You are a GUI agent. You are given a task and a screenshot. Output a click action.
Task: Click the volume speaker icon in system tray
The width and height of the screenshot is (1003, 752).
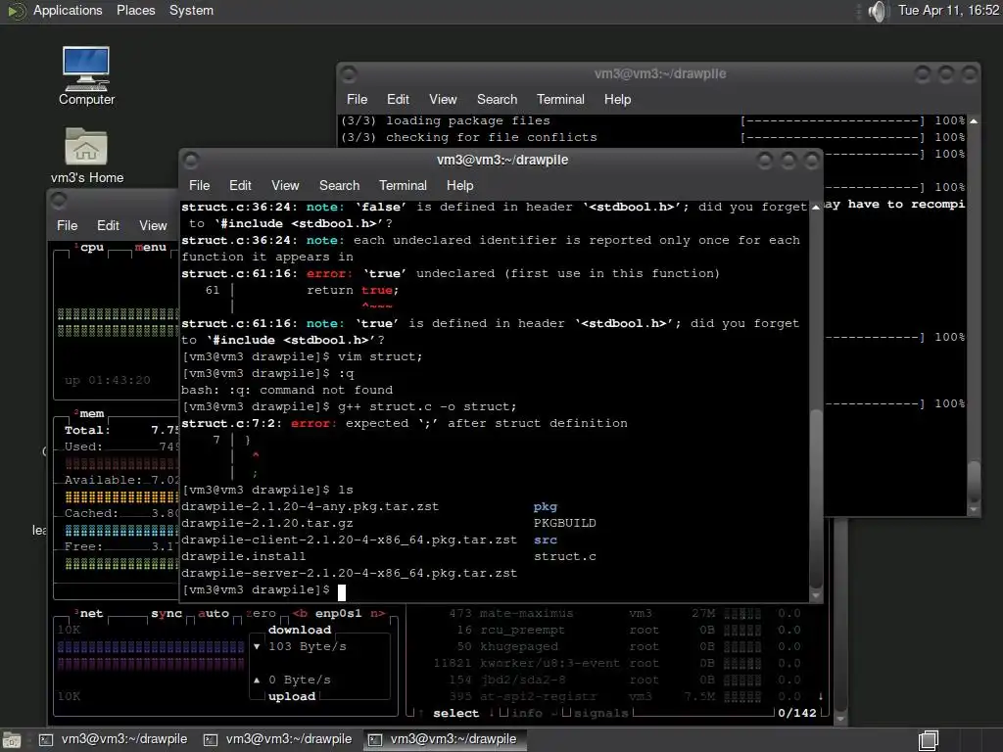coord(879,11)
